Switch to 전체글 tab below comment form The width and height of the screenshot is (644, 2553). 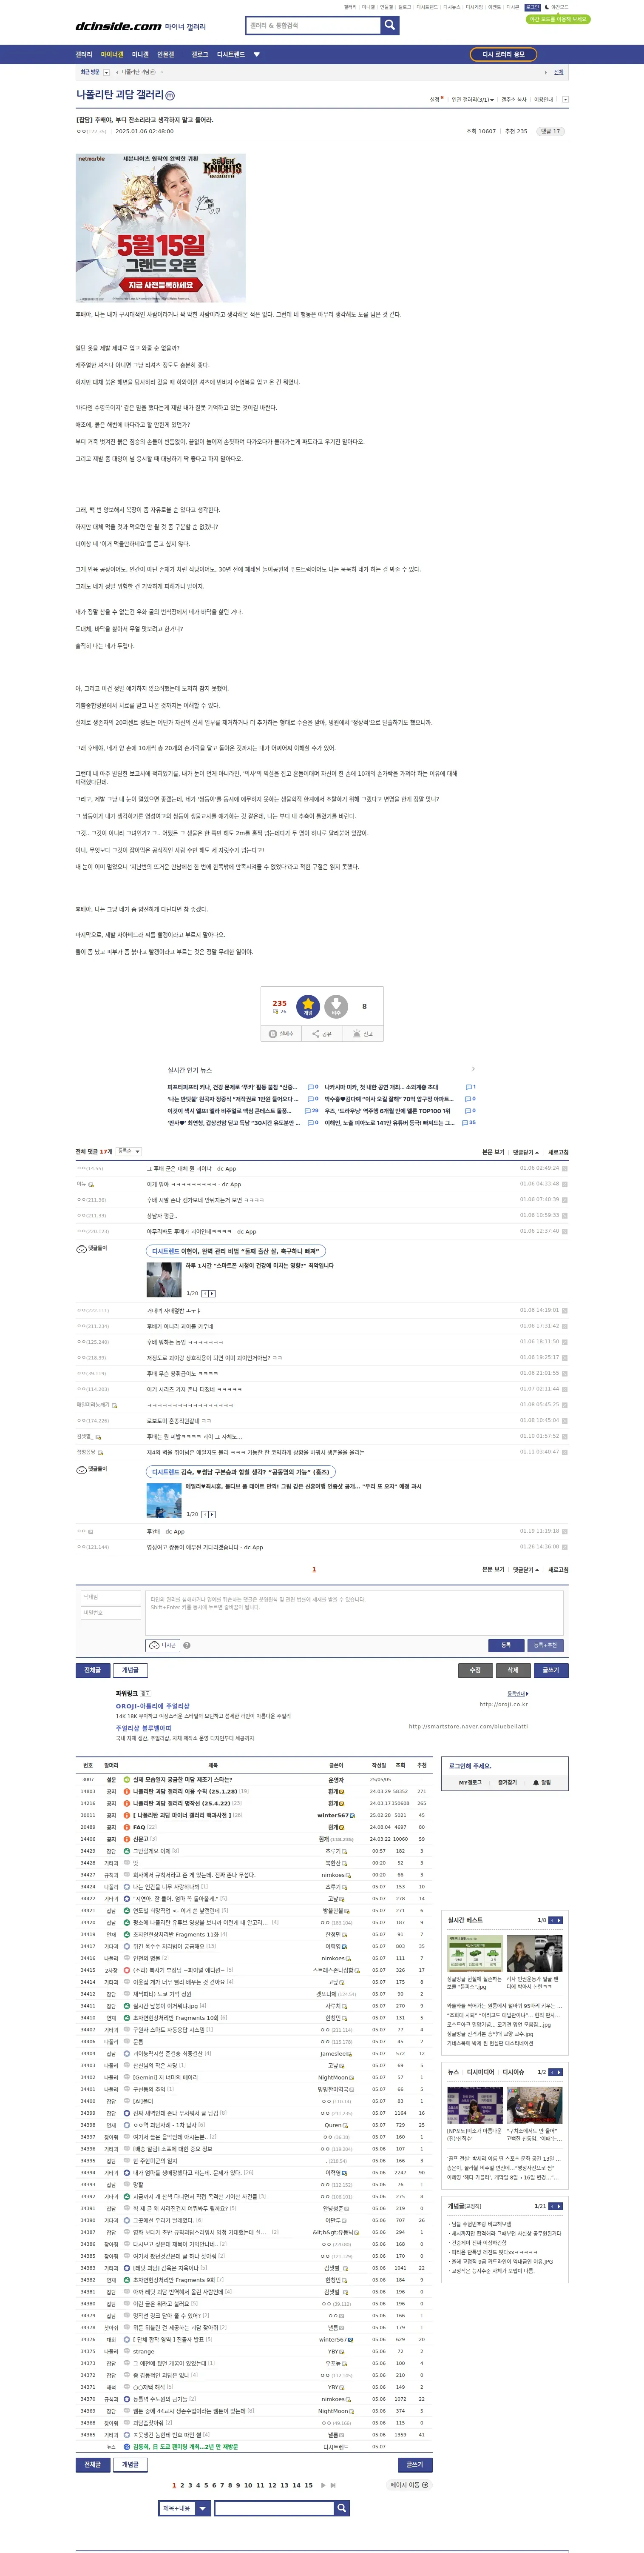(92, 1670)
